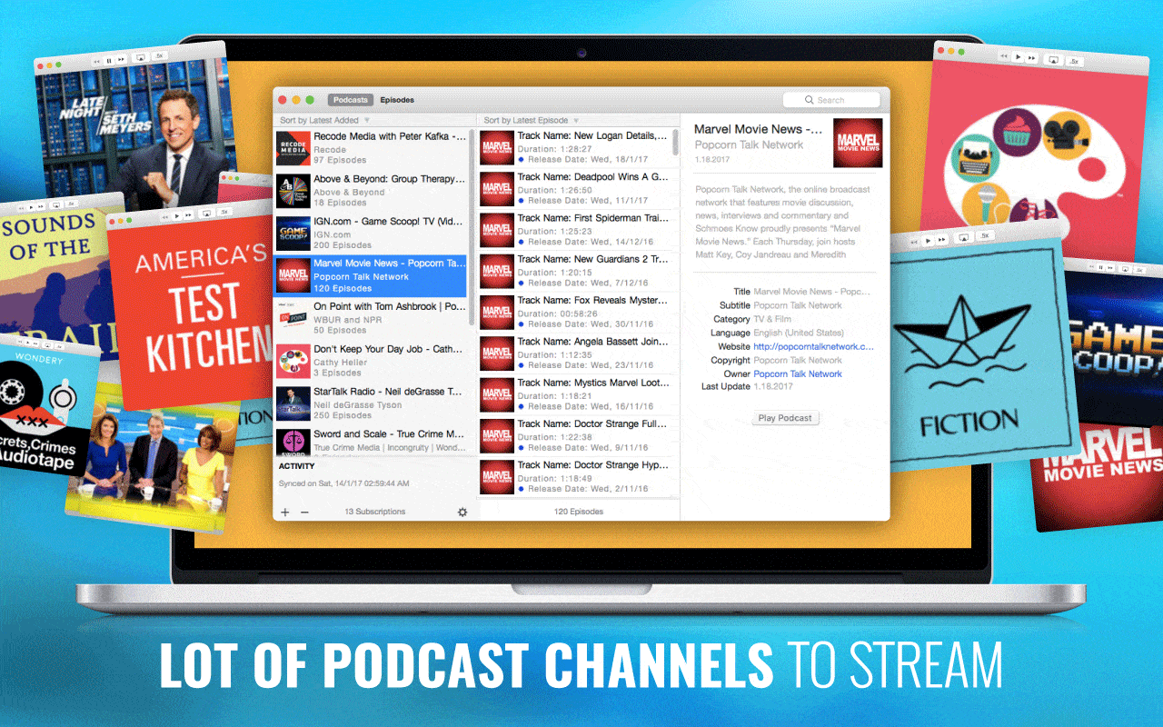The height and width of the screenshot is (727, 1163).
Task: Fast-forward in the pink paint-palette player window
Action: pos(1031,58)
